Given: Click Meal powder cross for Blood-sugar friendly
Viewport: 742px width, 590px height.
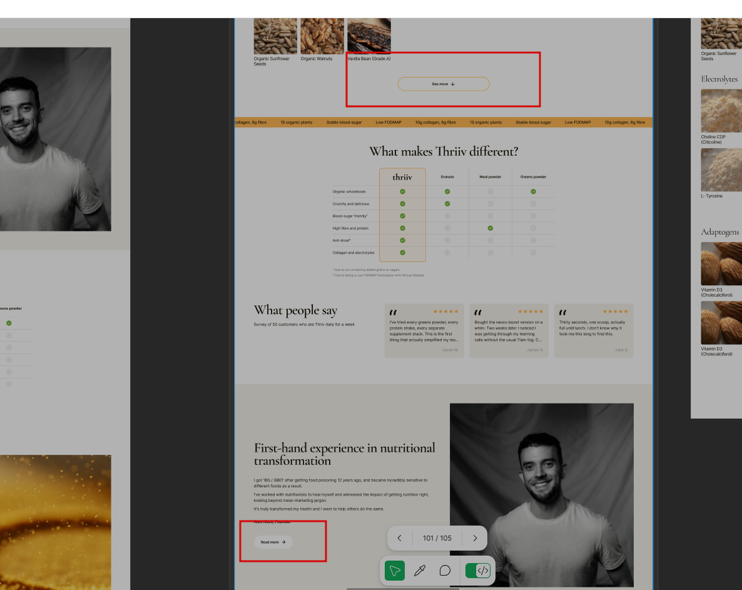Looking at the screenshot, I should pos(490,216).
